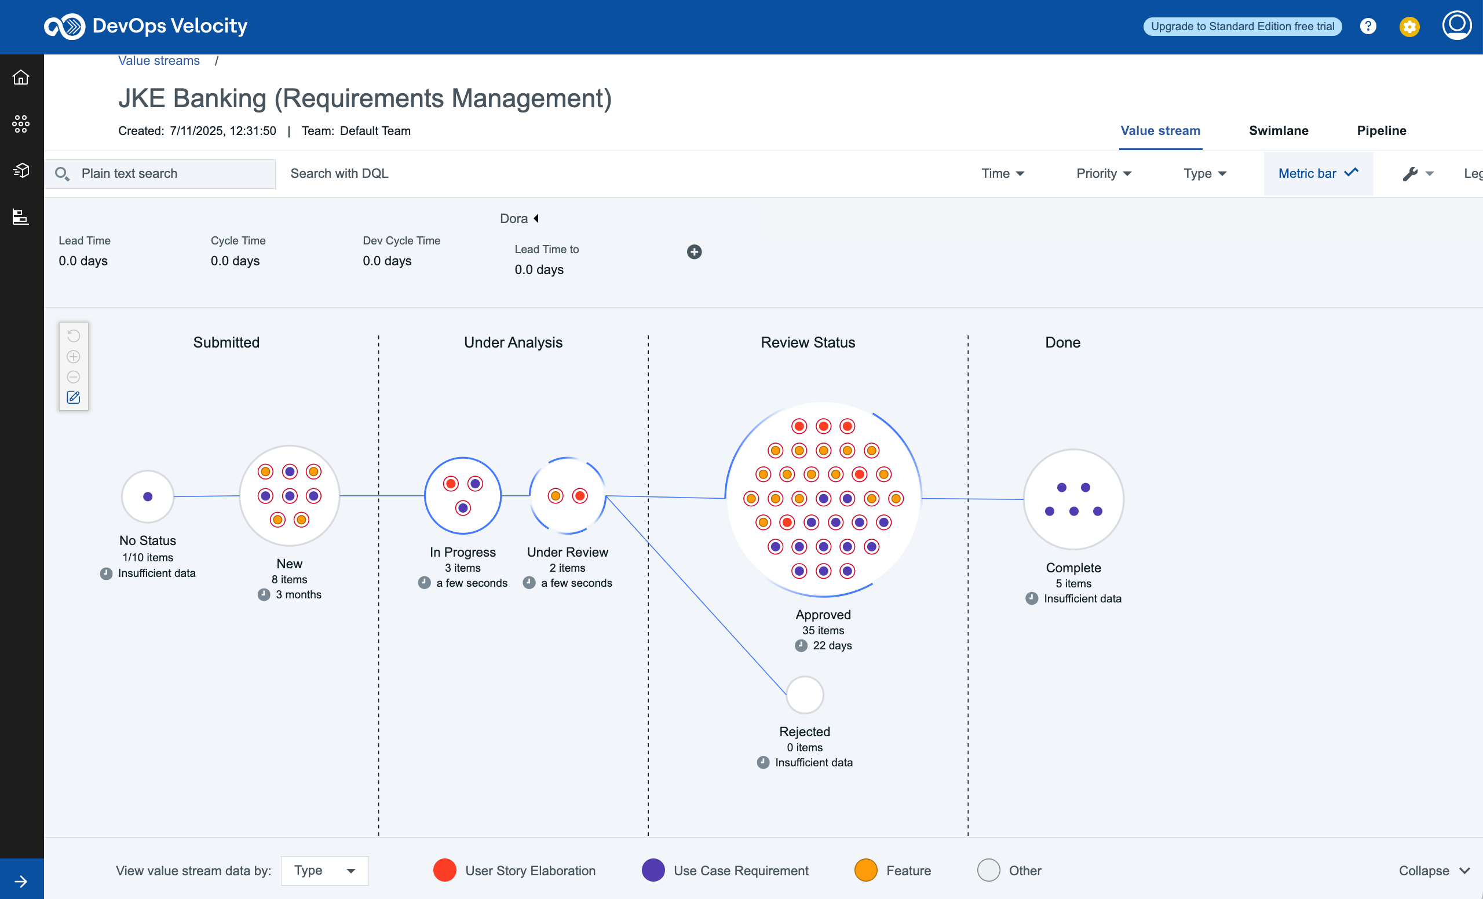1483x899 pixels.
Task: Open the help question mark icon
Action: 1368,27
